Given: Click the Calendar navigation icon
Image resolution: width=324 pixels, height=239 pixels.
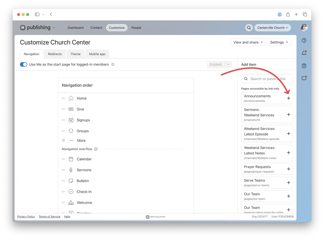Looking at the screenshot, I should 71,159.
